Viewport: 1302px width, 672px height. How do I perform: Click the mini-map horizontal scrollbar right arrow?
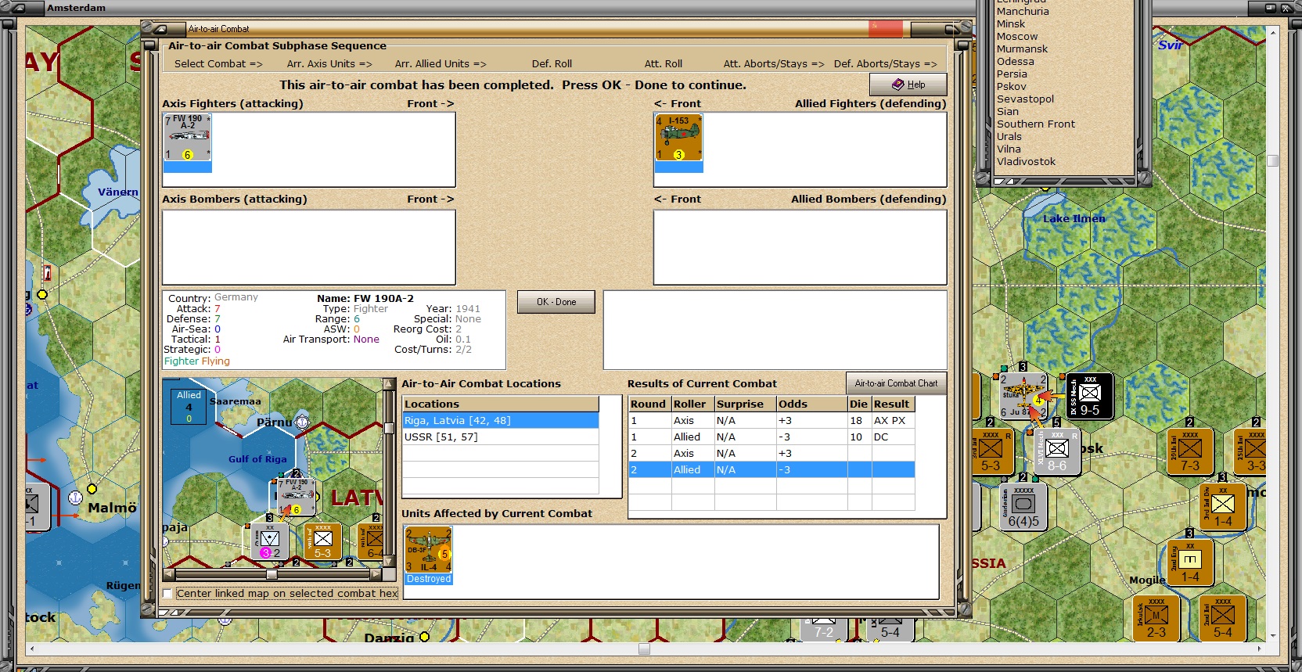click(x=377, y=574)
